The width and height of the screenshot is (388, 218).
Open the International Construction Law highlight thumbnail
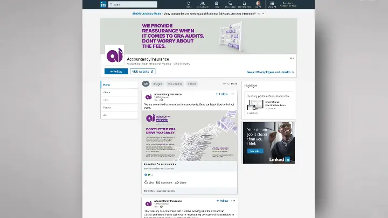tap(255, 105)
